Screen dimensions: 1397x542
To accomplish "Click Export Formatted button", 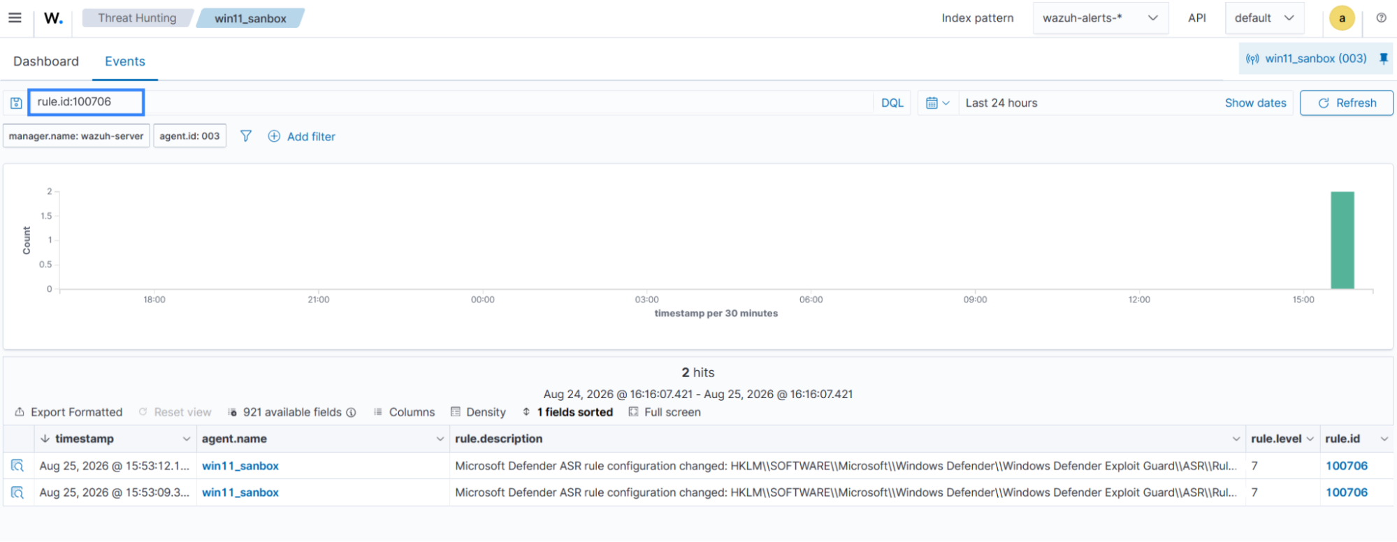I will (x=68, y=412).
